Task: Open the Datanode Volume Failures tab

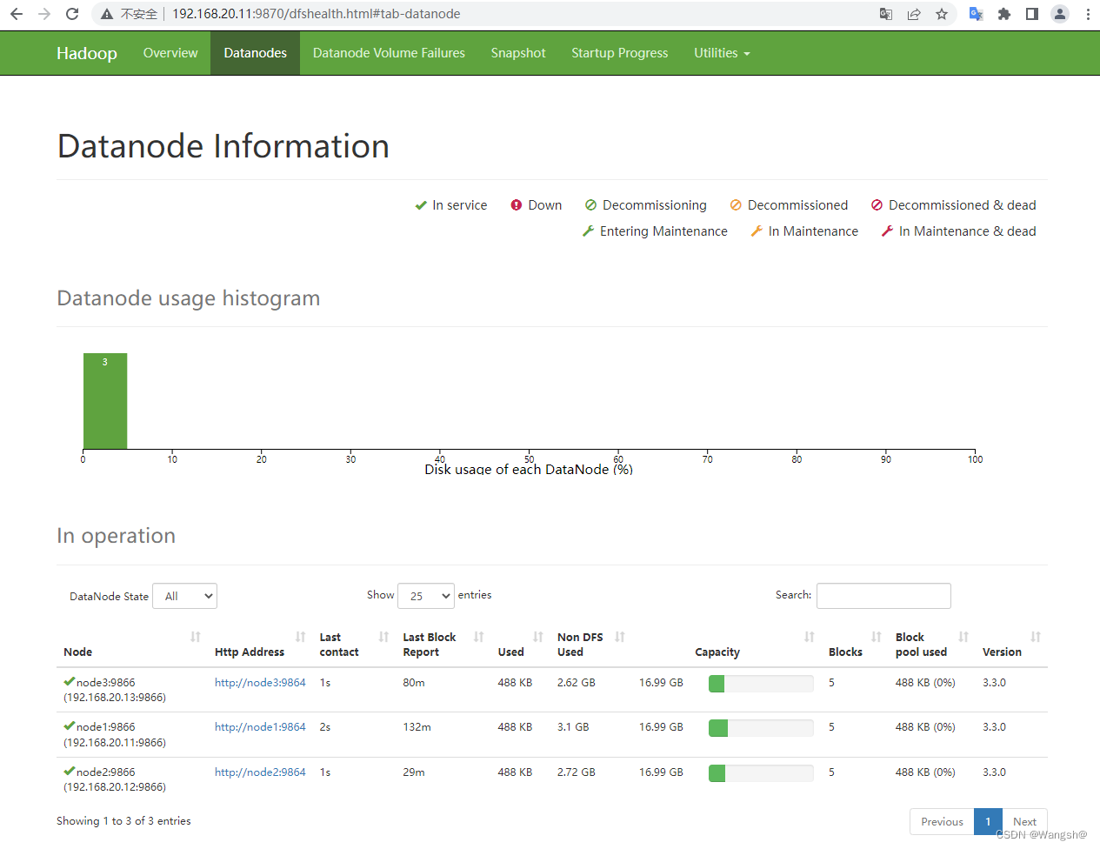Action: [x=389, y=53]
